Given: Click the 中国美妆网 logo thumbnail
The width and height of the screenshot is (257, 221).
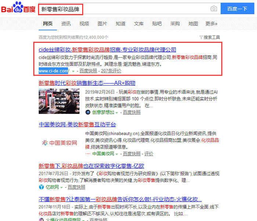Looking at the screenshot, I should coord(59,143).
